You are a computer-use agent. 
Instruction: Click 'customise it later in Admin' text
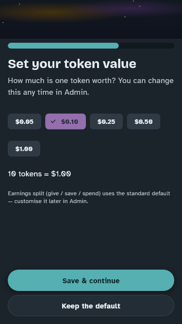[51, 201]
